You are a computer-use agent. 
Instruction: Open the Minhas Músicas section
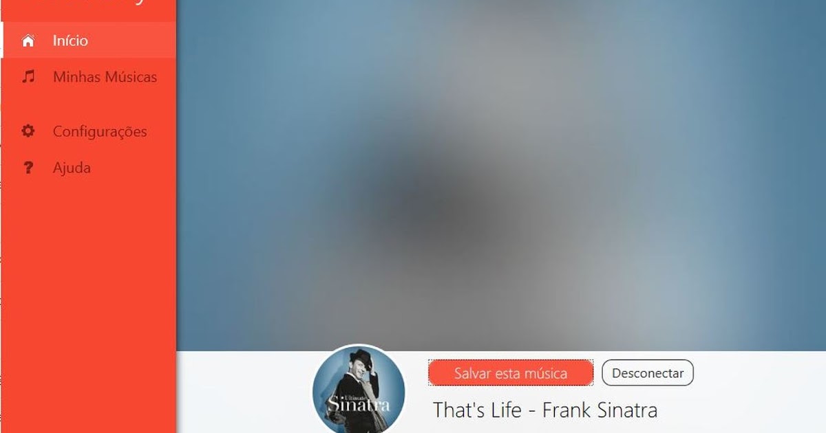click(89, 77)
